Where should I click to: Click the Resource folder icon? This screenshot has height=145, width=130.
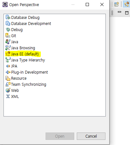click(8, 78)
